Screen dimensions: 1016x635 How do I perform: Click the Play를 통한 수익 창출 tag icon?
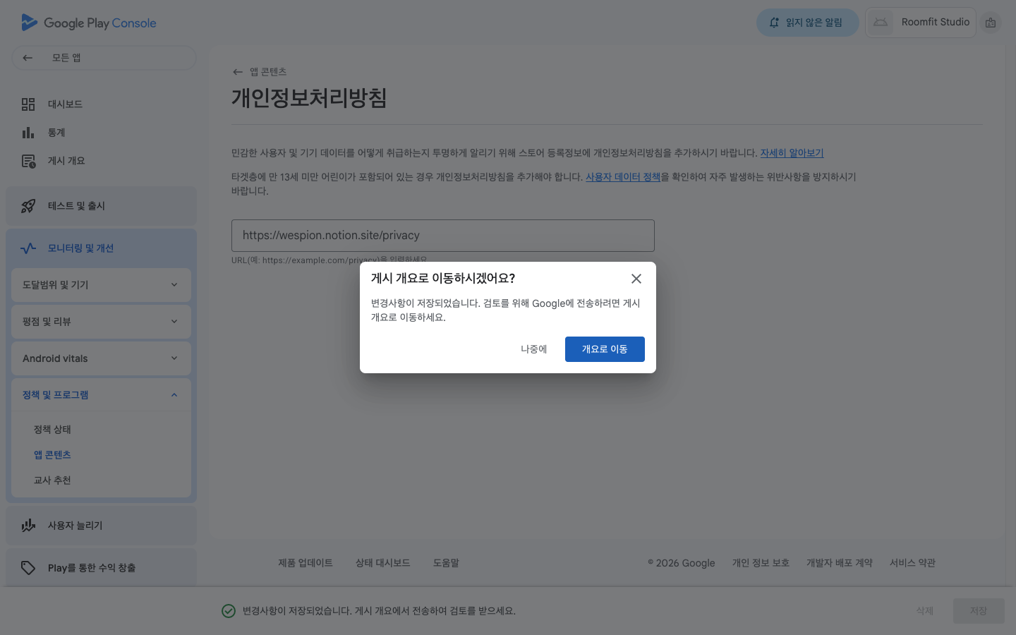28,568
